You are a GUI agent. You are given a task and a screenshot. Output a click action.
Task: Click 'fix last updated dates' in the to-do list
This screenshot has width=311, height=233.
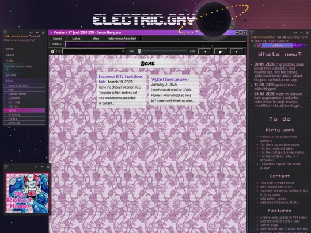277,148
